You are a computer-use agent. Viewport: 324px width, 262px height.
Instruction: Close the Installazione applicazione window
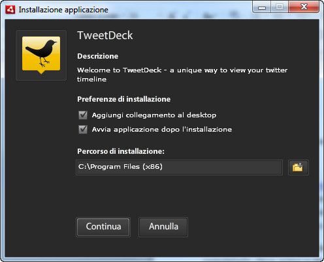pyautogui.click(x=304, y=7)
